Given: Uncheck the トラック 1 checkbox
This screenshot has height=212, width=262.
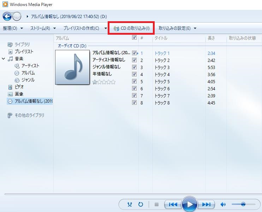Looking at the screenshot, I should 134,53.
